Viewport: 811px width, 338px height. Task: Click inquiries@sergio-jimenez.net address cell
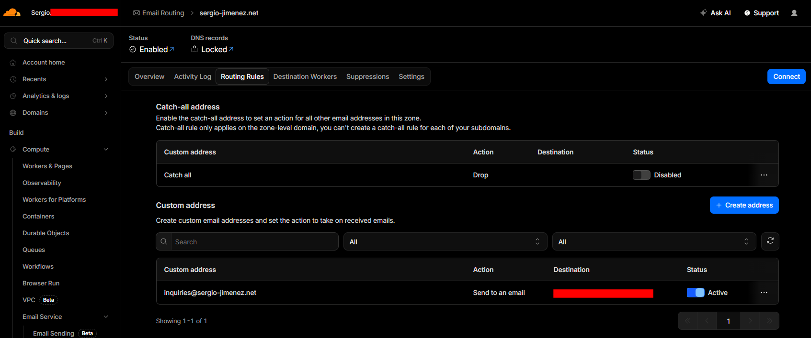pyautogui.click(x=210, y=293)
